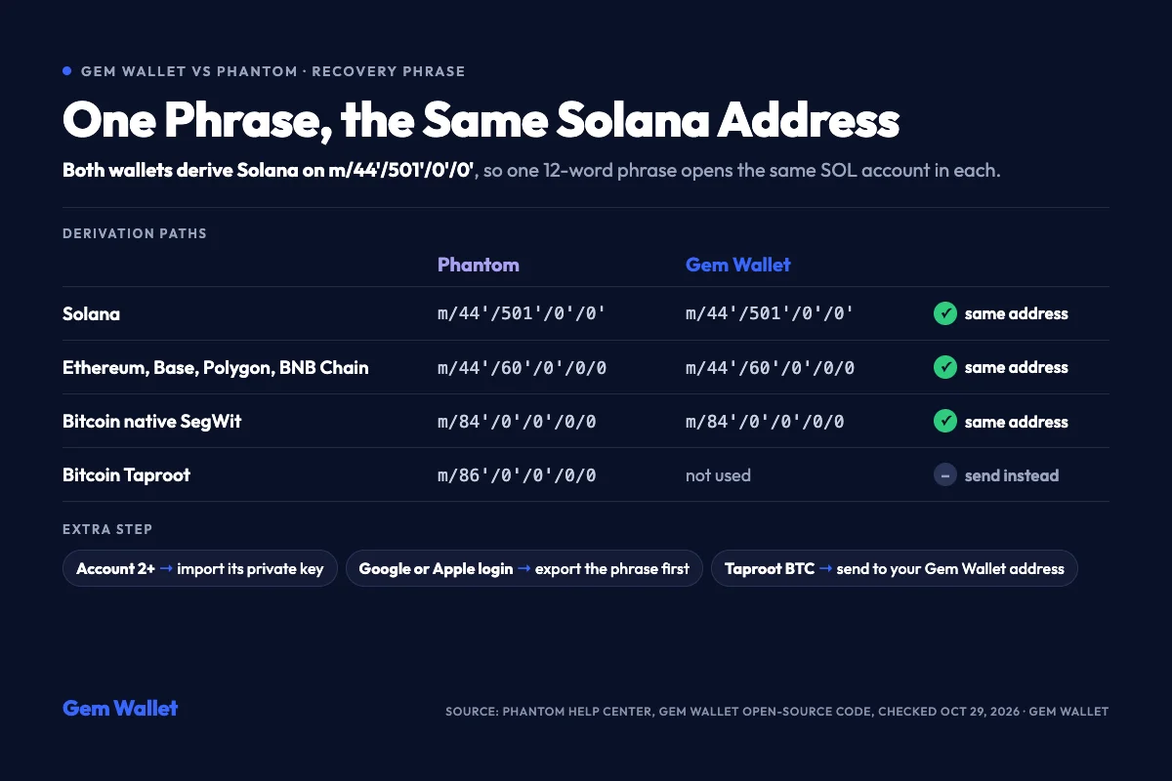
Task: Click the green checkmark in the Solana row
Action: [x=944, y=313]
